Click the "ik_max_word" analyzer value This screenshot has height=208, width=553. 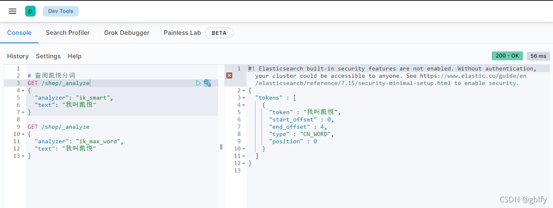coord(99,141)
